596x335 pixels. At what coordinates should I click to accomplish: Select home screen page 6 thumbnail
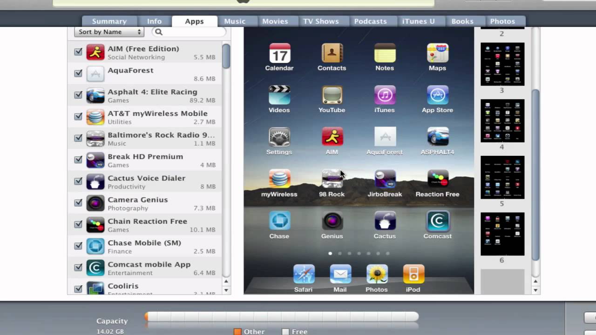(x=502, y=234)
